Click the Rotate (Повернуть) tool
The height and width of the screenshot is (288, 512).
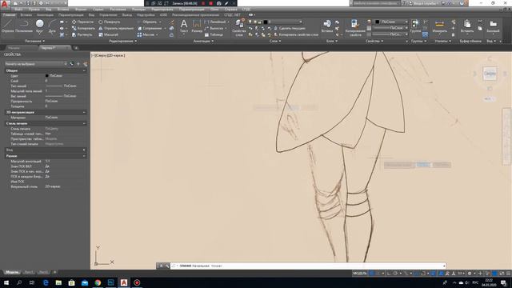click(109, 22)
